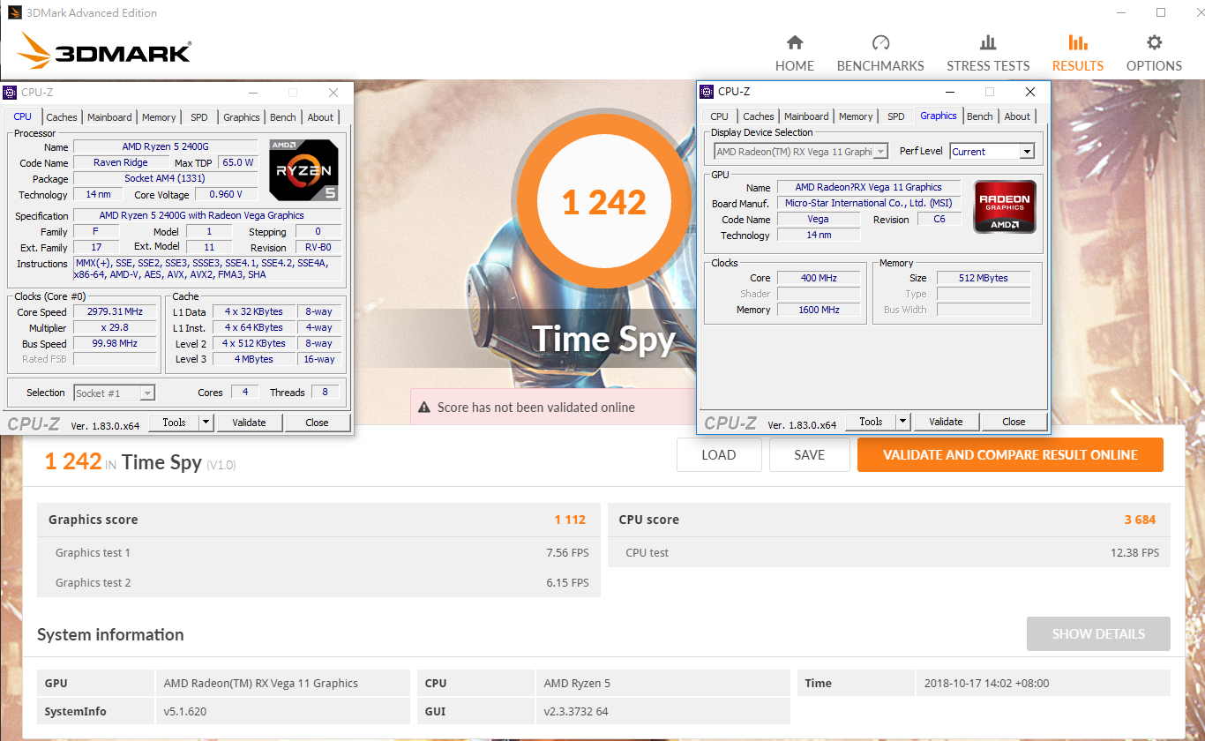Click the Graphics test 1 row
Viewport: 1205px width, 741px height.
(x=319, y=553)
